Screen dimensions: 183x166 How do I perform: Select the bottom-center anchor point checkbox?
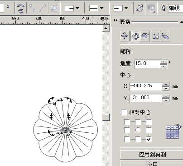tap(138, 139)
